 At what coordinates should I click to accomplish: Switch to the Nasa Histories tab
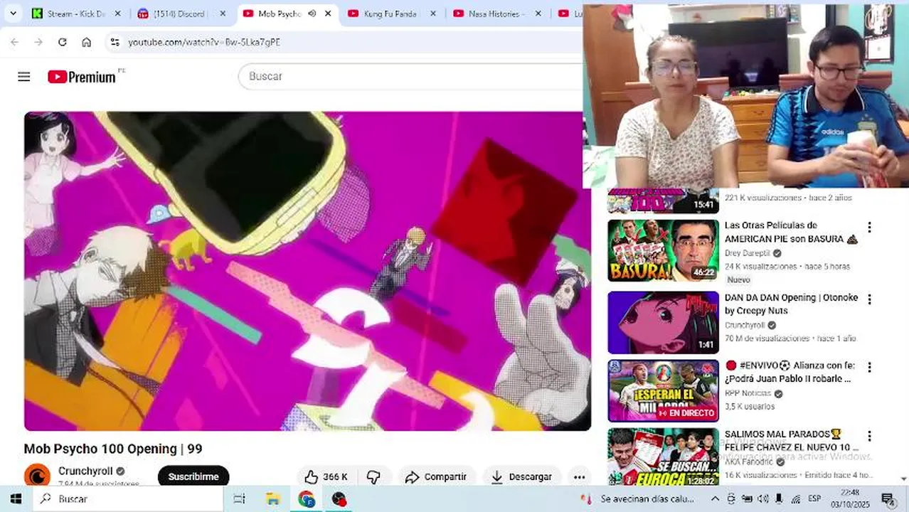[496, 14]
